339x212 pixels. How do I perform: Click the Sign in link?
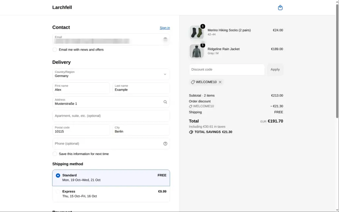click(165, 28)
